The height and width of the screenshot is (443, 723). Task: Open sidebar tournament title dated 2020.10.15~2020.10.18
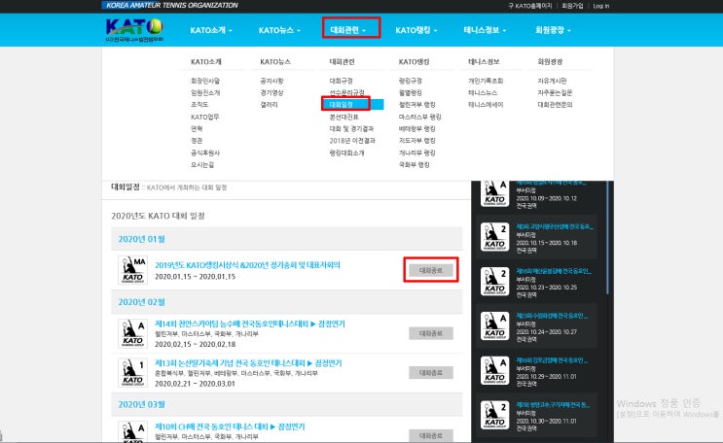point(554,226)
